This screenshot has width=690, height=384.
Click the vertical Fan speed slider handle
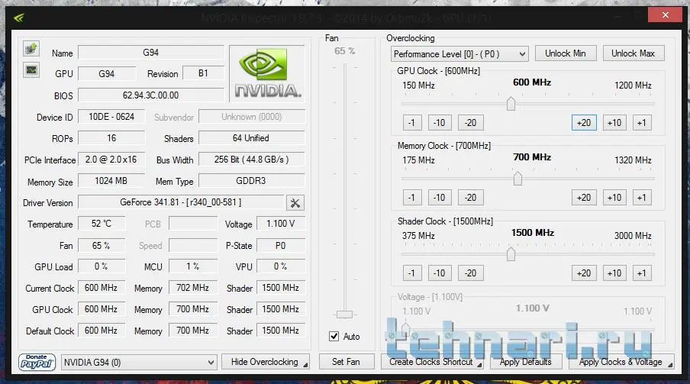pyautogui.click(x=344, y=315)
